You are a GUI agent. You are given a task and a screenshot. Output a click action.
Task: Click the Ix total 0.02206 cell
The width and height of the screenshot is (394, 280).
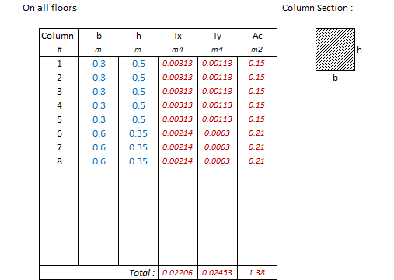(178, 273)
